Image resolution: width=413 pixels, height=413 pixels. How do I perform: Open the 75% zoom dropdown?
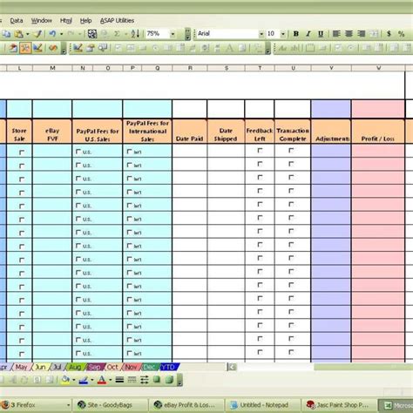point(173,34)
